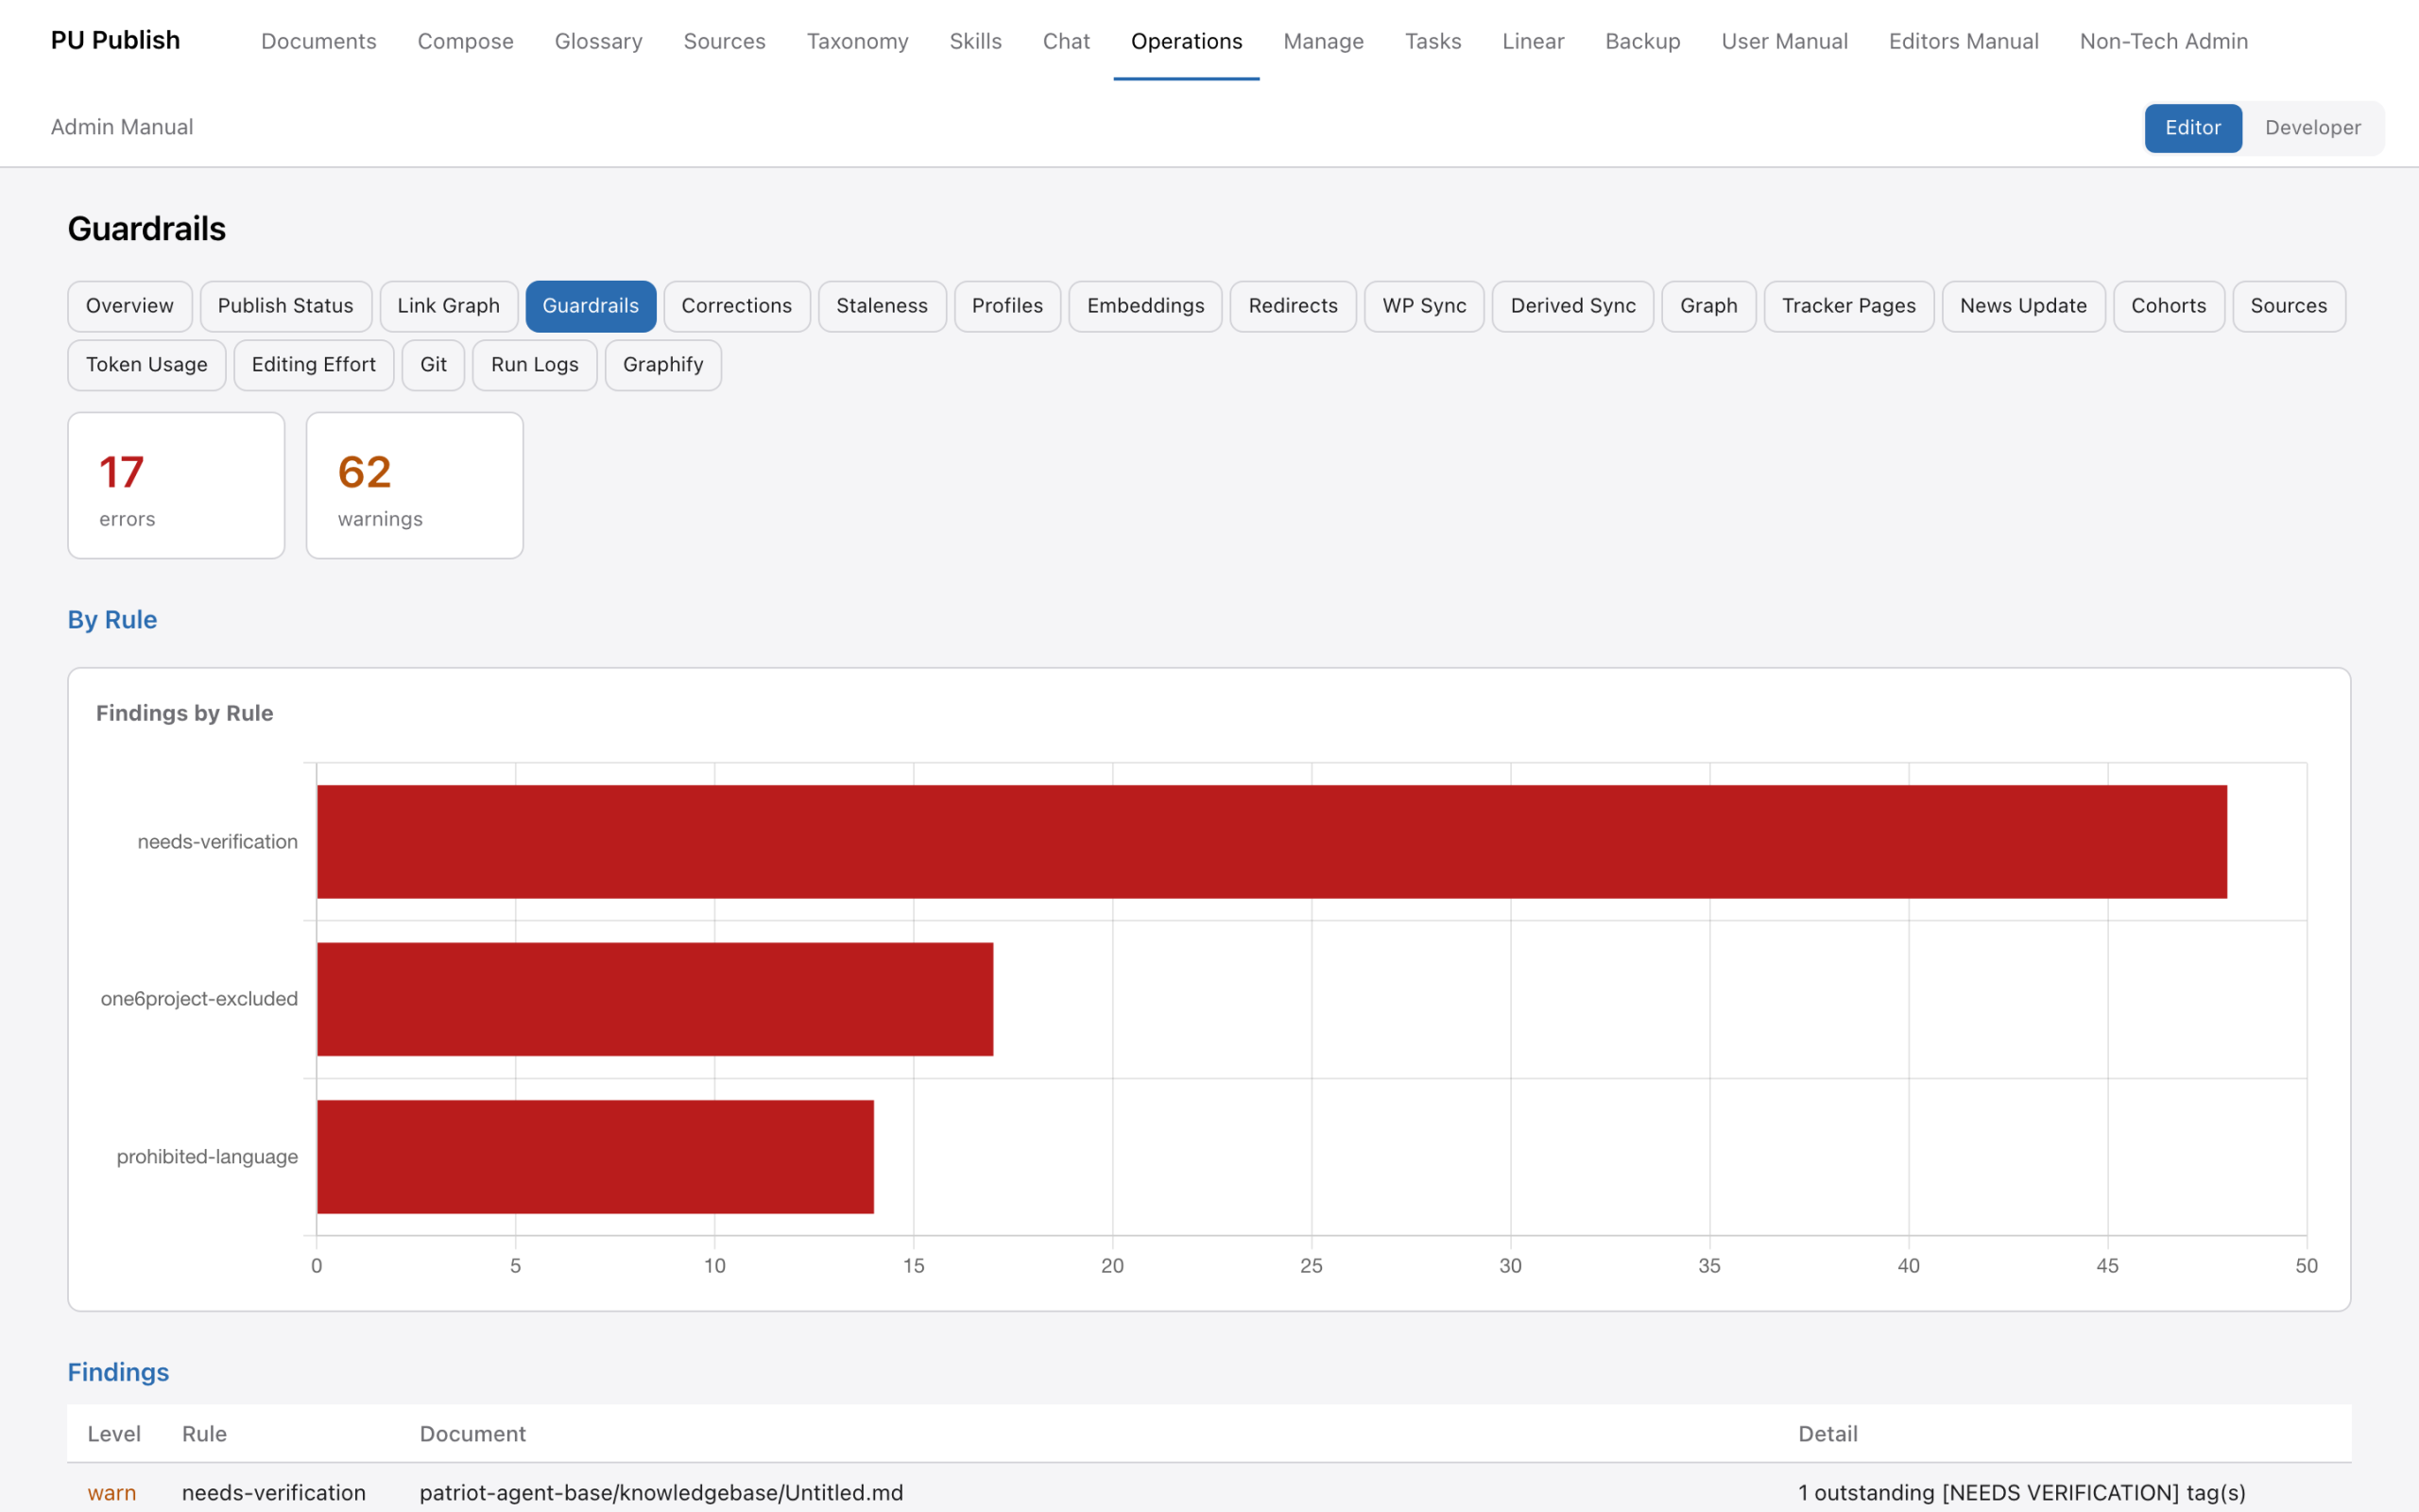Click the needs-verification chart bar
The height and width of the screenshot is (1512, 2419).
coord(1272,842)
